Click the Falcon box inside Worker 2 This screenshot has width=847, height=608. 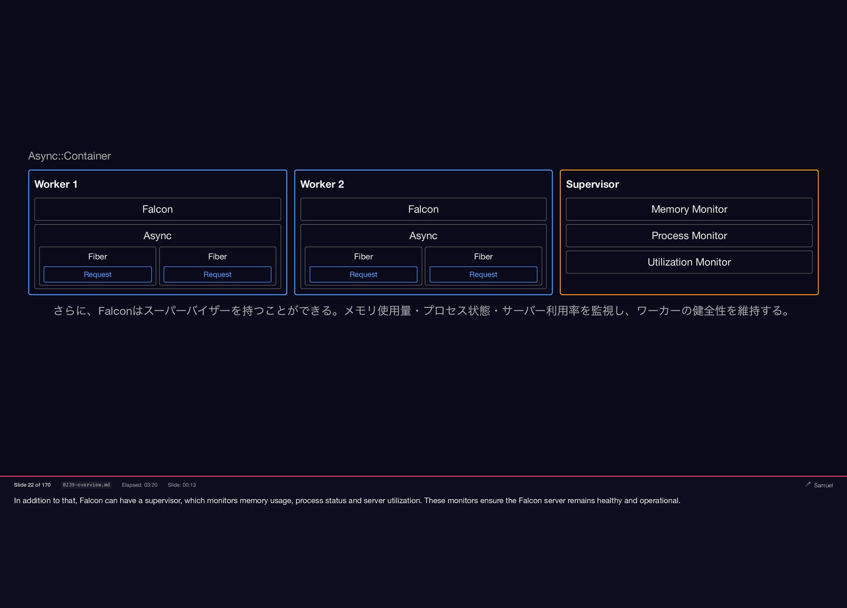tap(423, 209)
